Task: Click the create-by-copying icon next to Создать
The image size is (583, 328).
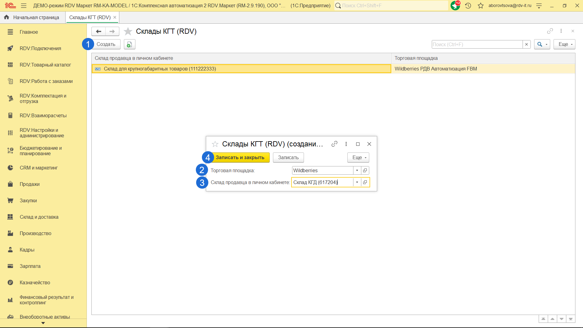Action: (x=129, y=44)
